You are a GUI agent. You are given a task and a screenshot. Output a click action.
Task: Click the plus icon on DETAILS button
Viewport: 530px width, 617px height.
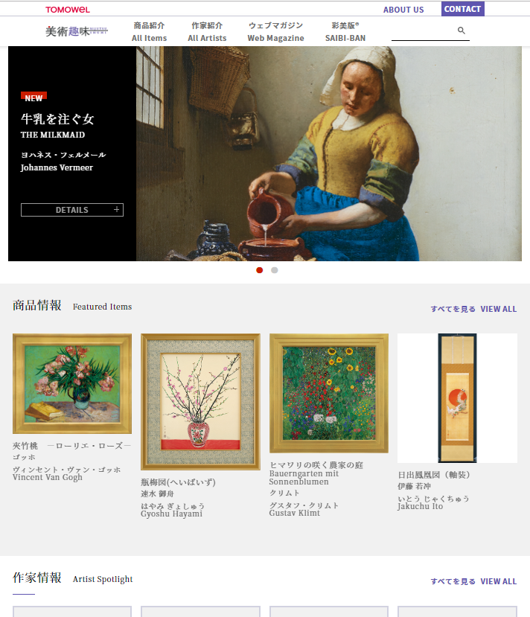[x=116, y=210]
